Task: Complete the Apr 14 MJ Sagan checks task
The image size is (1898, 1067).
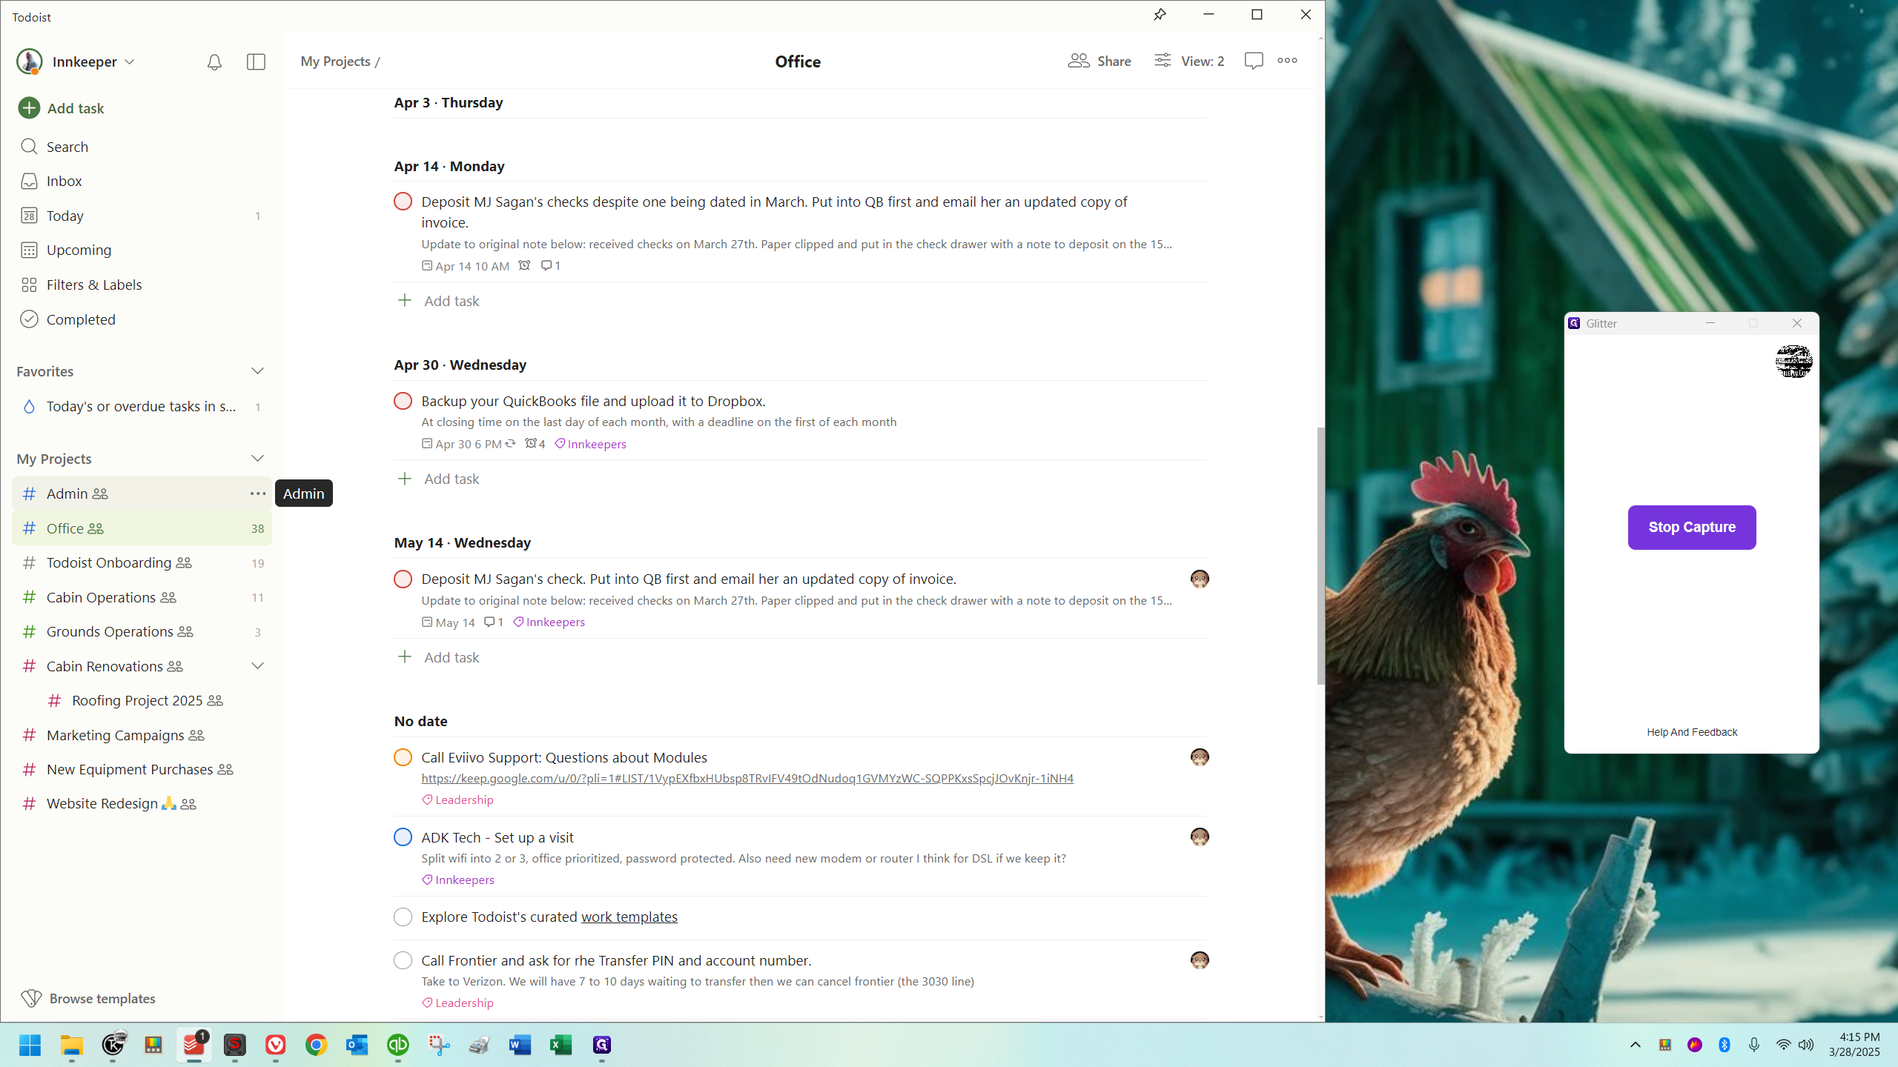Action: (403, 202)
